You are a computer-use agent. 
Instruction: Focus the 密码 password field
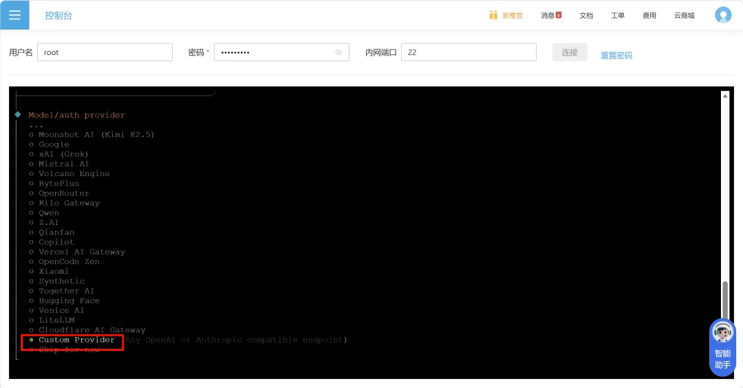[x=281, y=52]
